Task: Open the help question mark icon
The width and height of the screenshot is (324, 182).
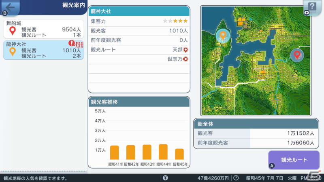Action: [x=312, y=7]
